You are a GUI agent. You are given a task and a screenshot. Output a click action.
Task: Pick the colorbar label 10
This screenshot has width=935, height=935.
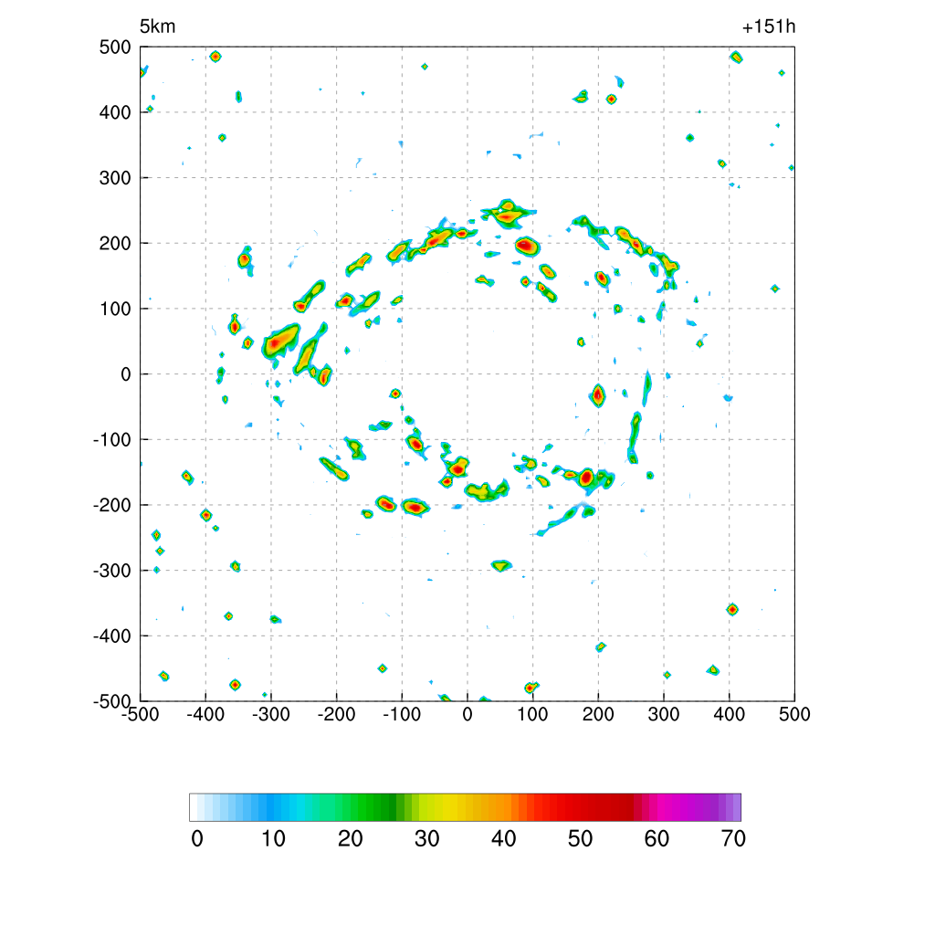[274, 839]
